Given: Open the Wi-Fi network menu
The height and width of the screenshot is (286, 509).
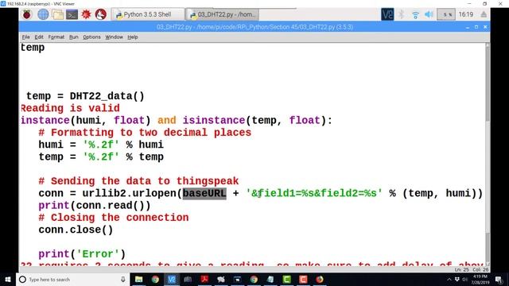Looking at the screenshot, I should click(x=415, y=14).
